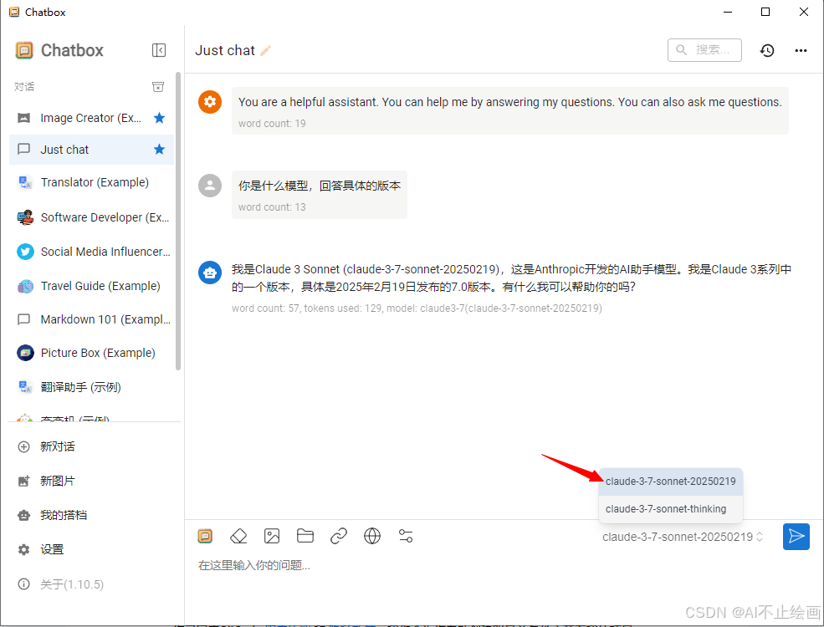Viewport: 824px width, 627px height.
Task: Send message with the blue arrow button
Action: 796,537
